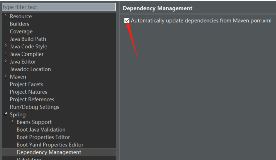Click the Dependency Management page heading

[x=158, y=8]
